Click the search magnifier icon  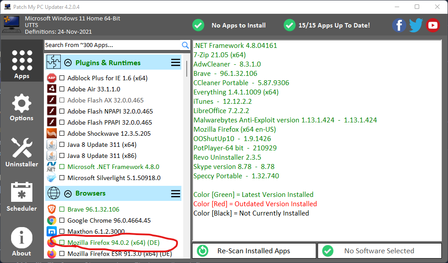tap(185, 45)
